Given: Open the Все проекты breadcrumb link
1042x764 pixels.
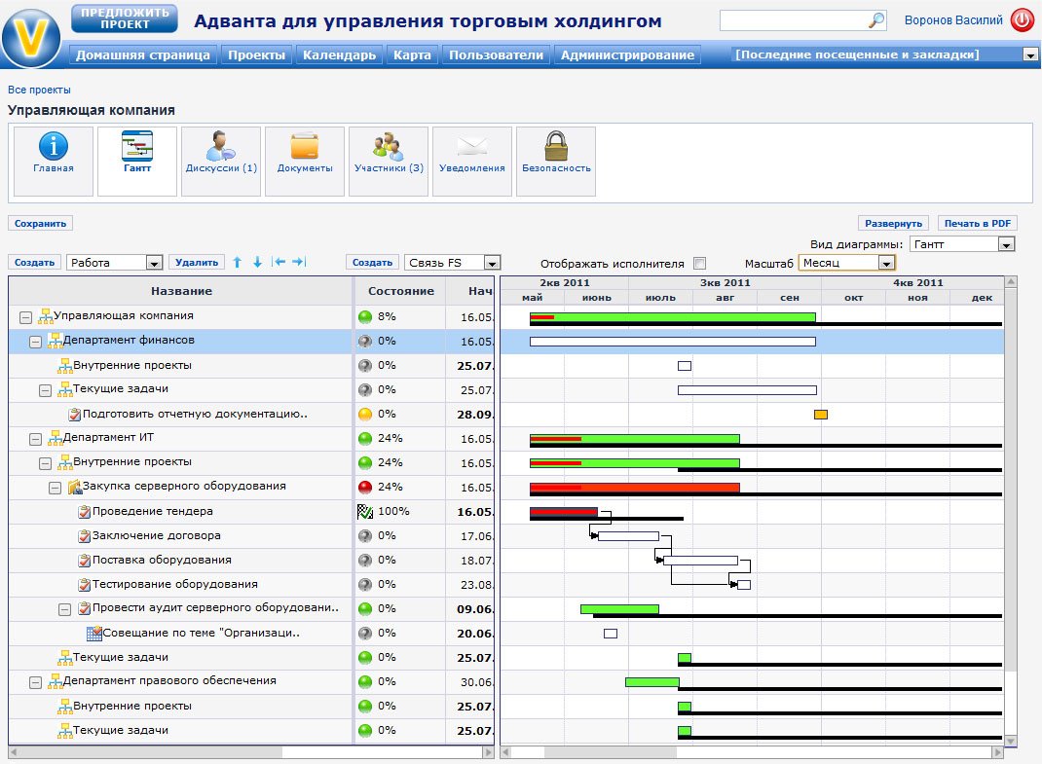Looking at the screenshot, I should [x=39, y=90].
